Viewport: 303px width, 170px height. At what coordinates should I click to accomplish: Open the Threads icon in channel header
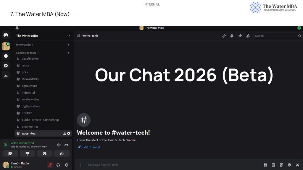point(224,36)
